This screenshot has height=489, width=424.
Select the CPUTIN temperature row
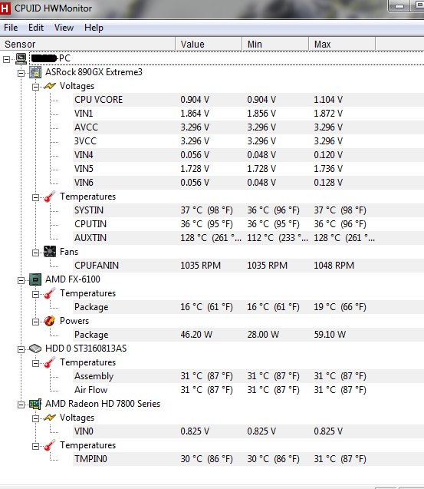coord(248,224)
